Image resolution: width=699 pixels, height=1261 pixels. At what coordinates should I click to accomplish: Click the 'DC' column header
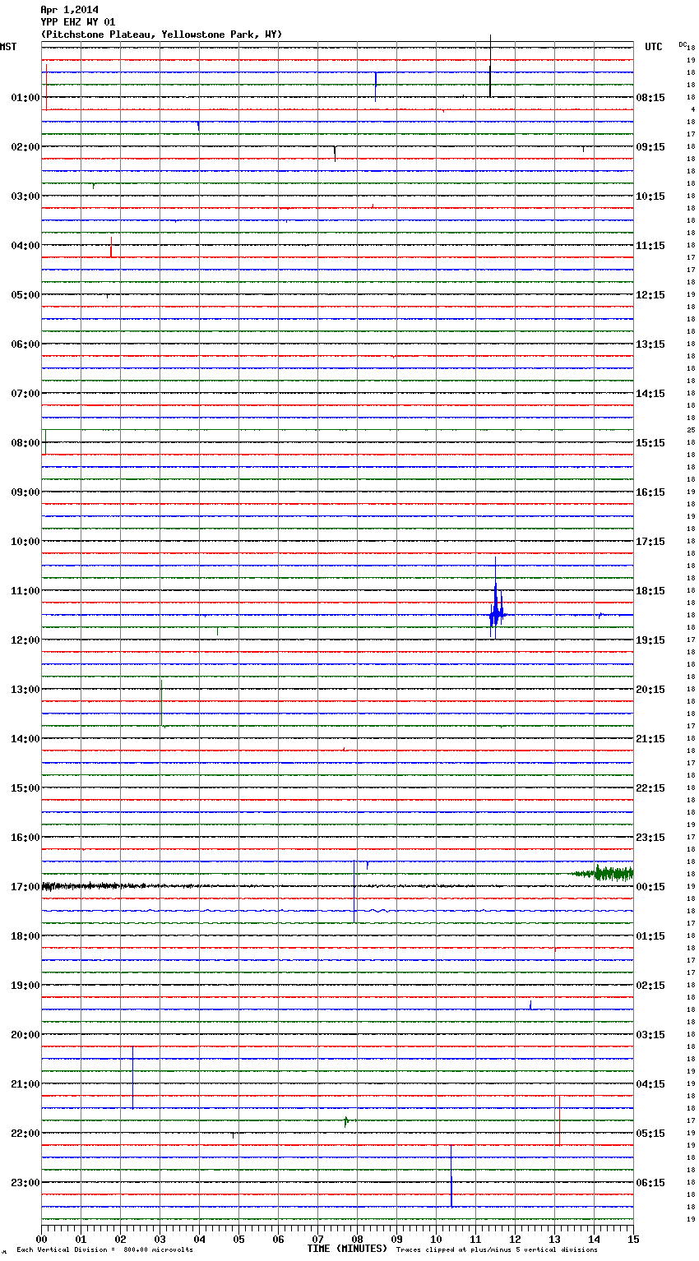(683, 44)
